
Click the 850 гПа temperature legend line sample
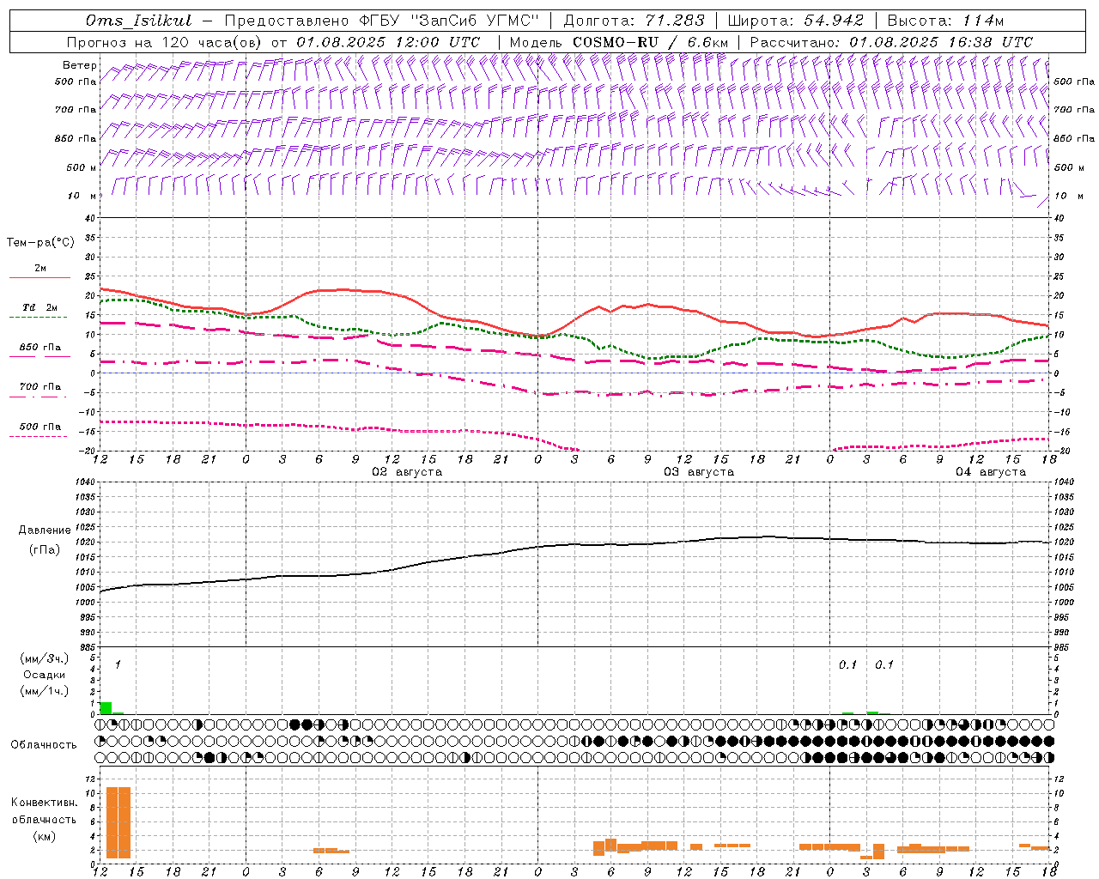pos(39,356)
